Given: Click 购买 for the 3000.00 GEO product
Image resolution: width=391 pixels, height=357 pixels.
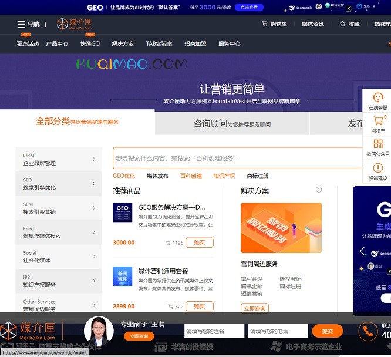Looking at the screenshot, I should 200,243.
